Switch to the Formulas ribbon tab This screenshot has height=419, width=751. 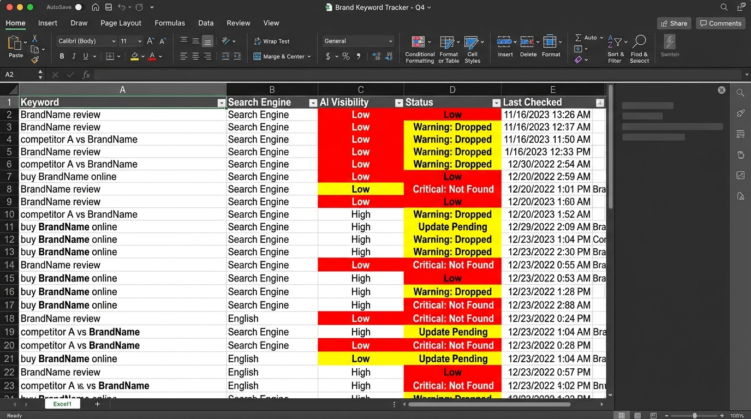[170, 23]
